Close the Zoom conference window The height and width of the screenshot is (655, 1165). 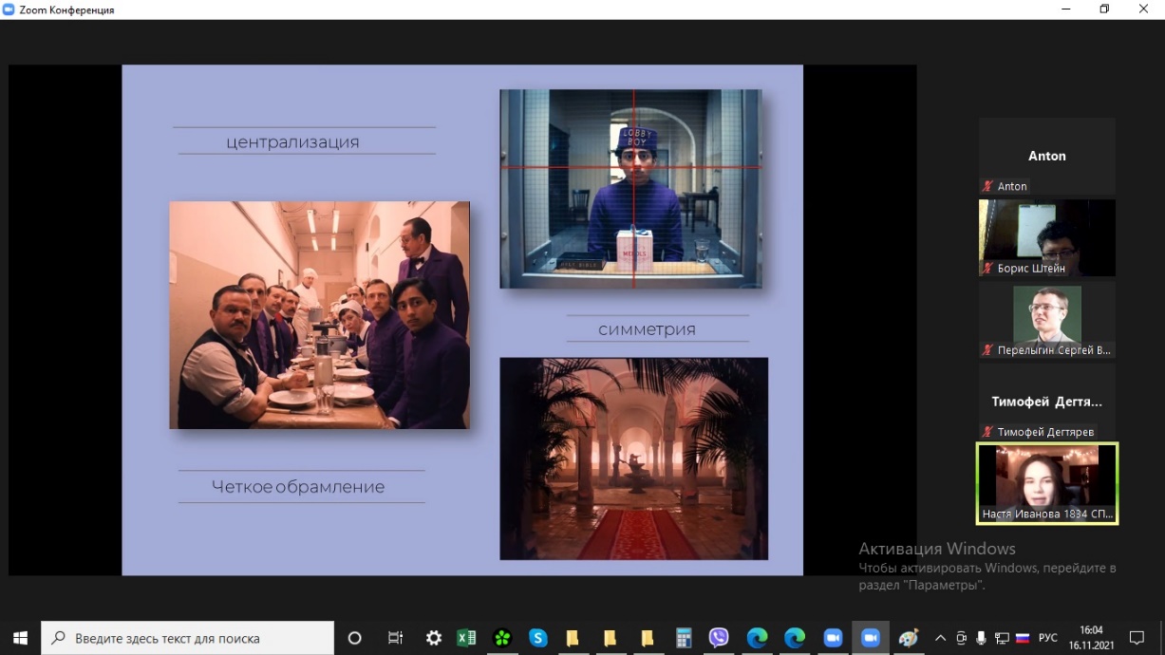(1143, 9)
